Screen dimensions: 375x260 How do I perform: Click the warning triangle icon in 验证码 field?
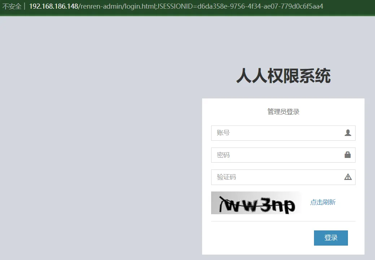(x=348, y=177)
